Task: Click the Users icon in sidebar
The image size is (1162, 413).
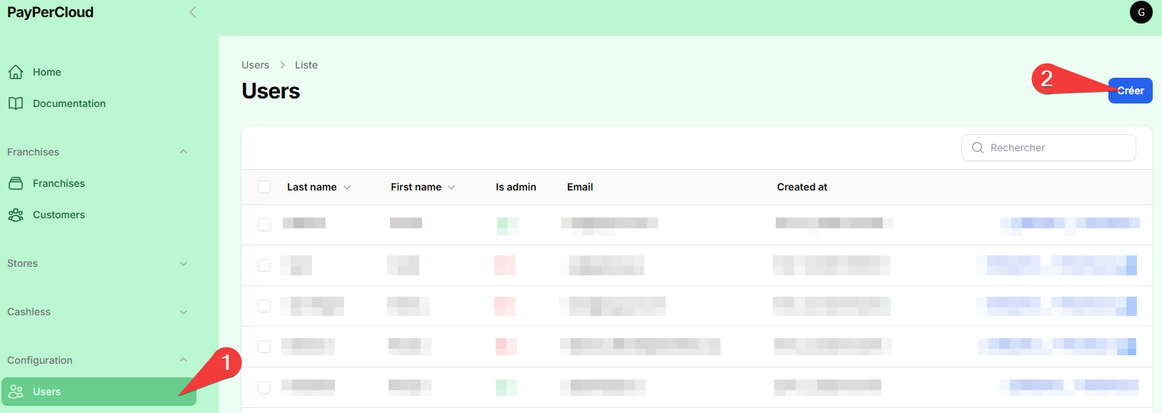Action: pos(16,392)
